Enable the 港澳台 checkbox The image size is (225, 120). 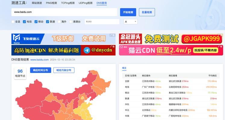(x=70, y=22)
